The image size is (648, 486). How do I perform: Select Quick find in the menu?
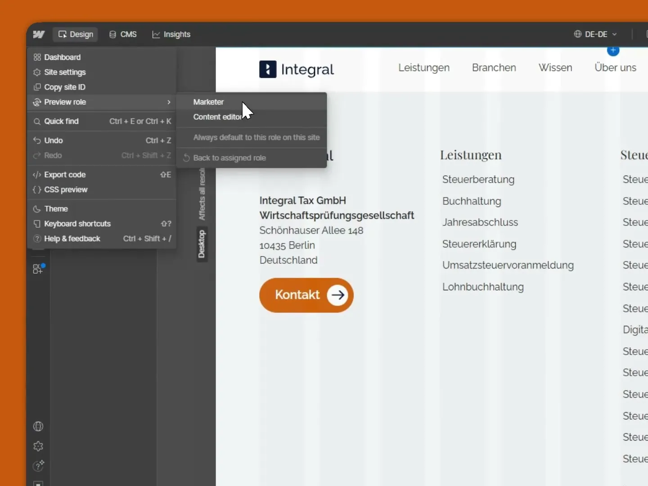coord(102,121)
